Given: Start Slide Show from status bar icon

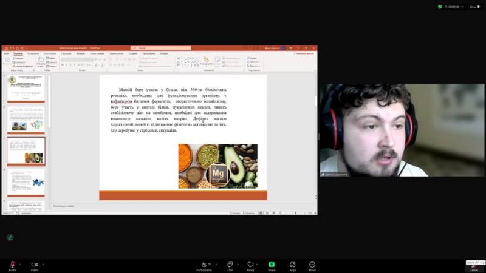Looking at the screenshot, I should click(x=281, y=213).
